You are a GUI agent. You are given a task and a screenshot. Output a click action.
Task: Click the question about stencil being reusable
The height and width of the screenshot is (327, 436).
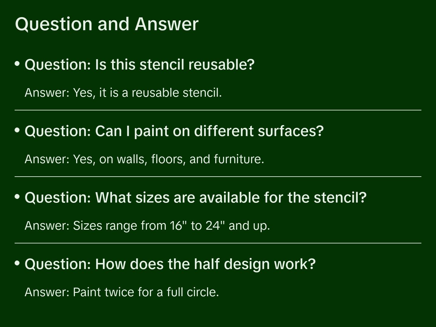click(139, 65)
